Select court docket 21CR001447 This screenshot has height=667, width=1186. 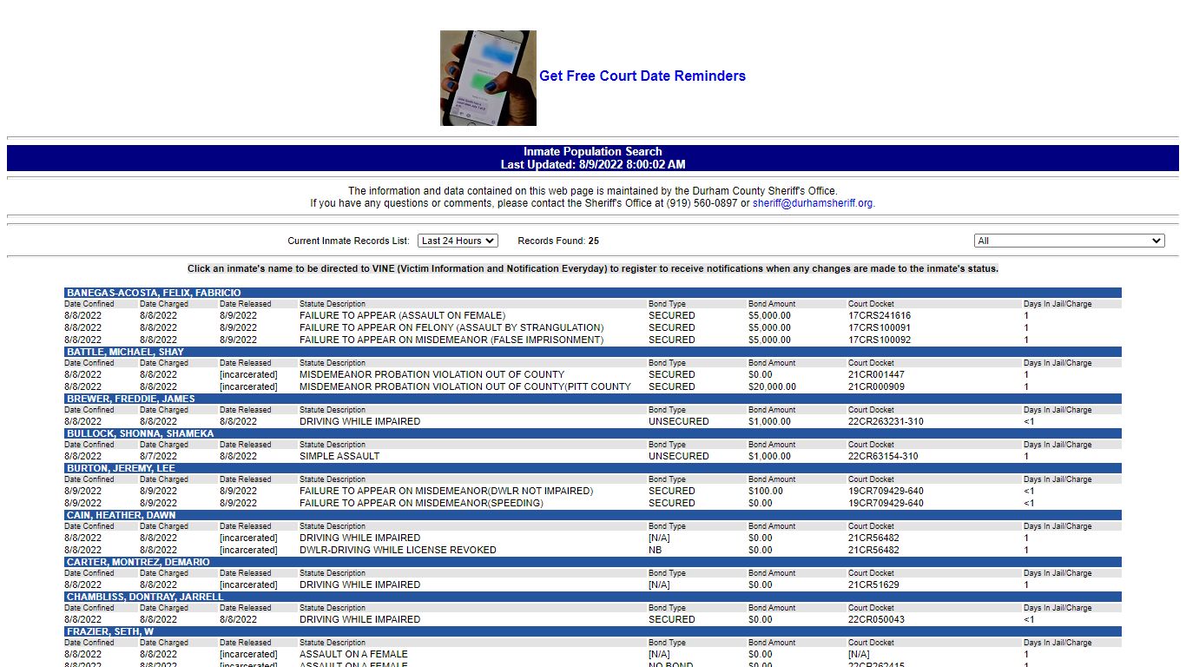click(876, 375)
